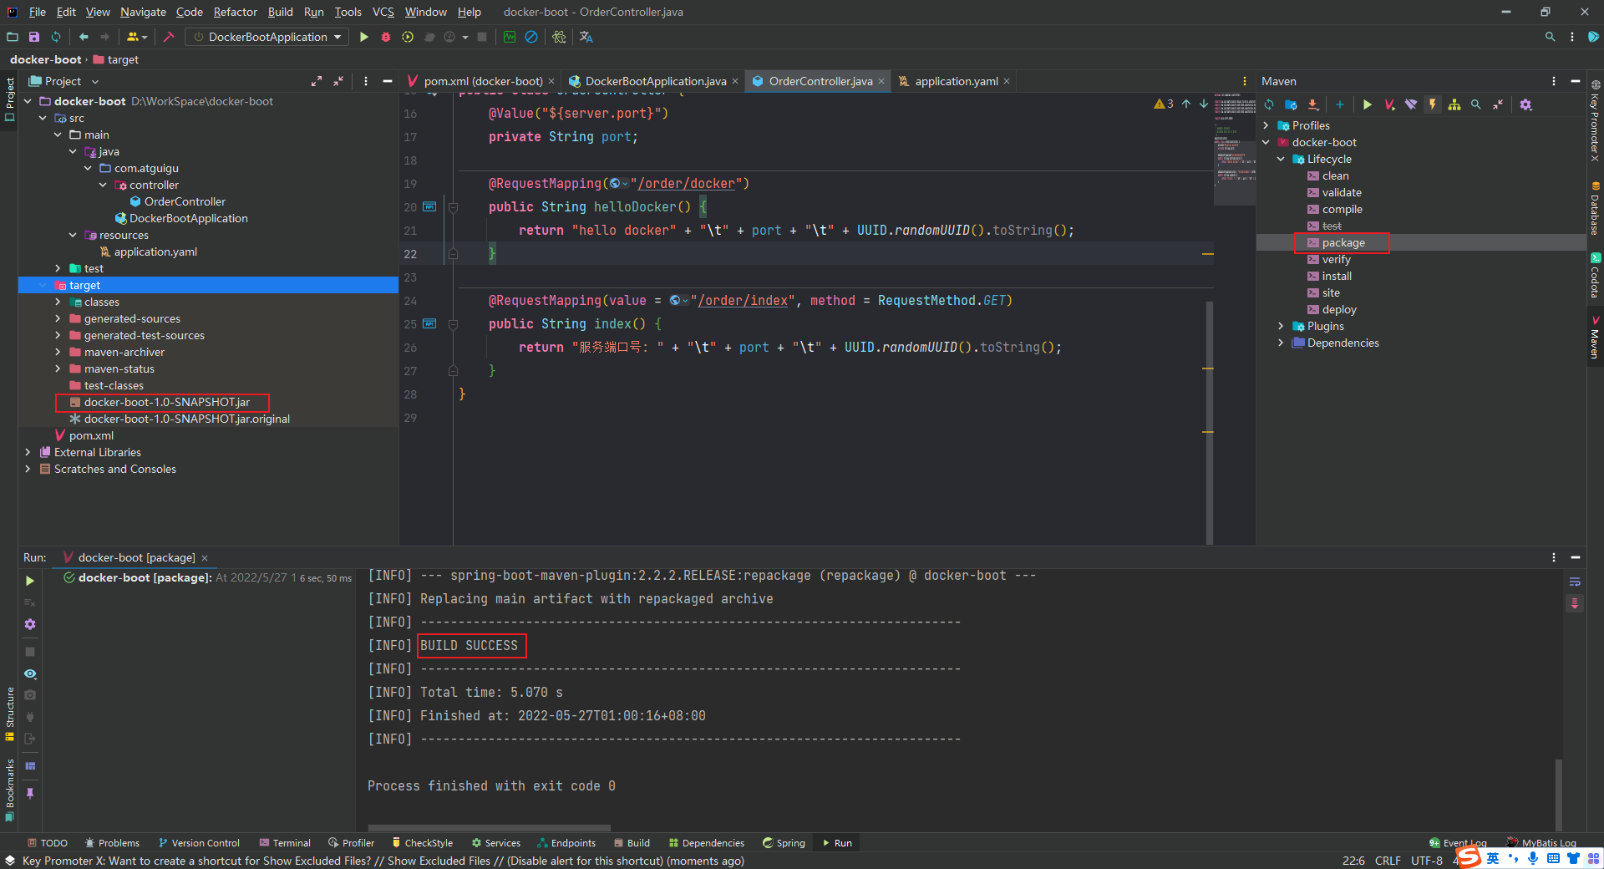This screenshot has height=869, width=1604.
Task: Reload all Maven projects in Maven panel
Action: (x=1269, y=104)
